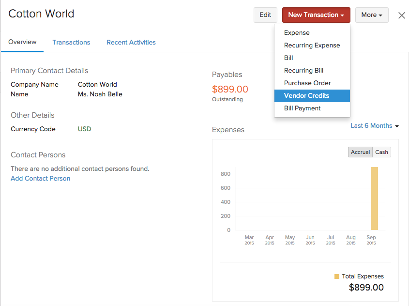Screen dimensions: 409x306
Task: Return to the Overview tab
Action: pyautogui.click(x=22, y=42)
